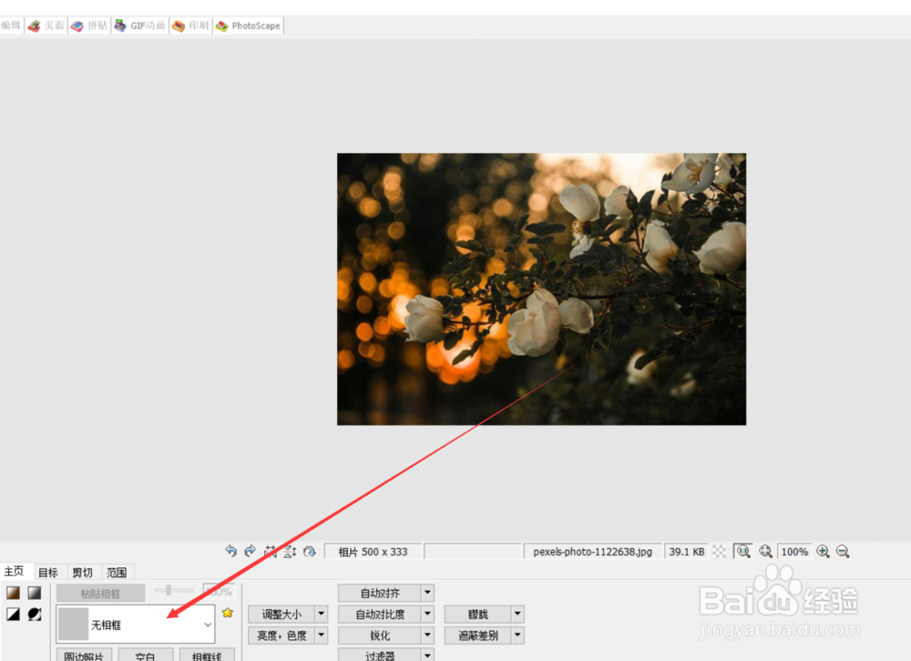Image resolution: width=911 pixels, height=661 pixels.
Task: Click the 空白 margin button
Action: [145, 656]
